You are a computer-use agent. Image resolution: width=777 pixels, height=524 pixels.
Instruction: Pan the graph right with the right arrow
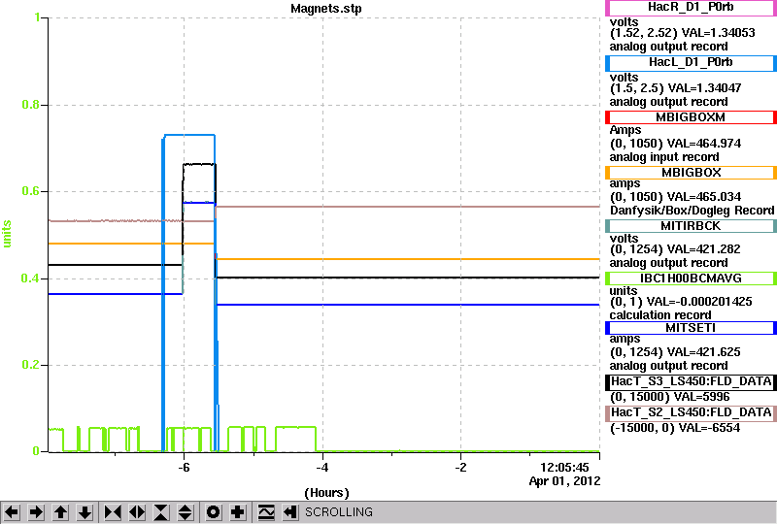pyautogui.click(x=36, y=511)
